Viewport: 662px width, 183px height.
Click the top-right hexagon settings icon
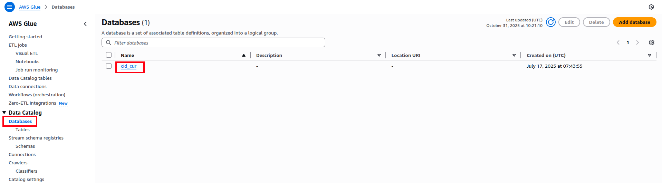(651, 7)
